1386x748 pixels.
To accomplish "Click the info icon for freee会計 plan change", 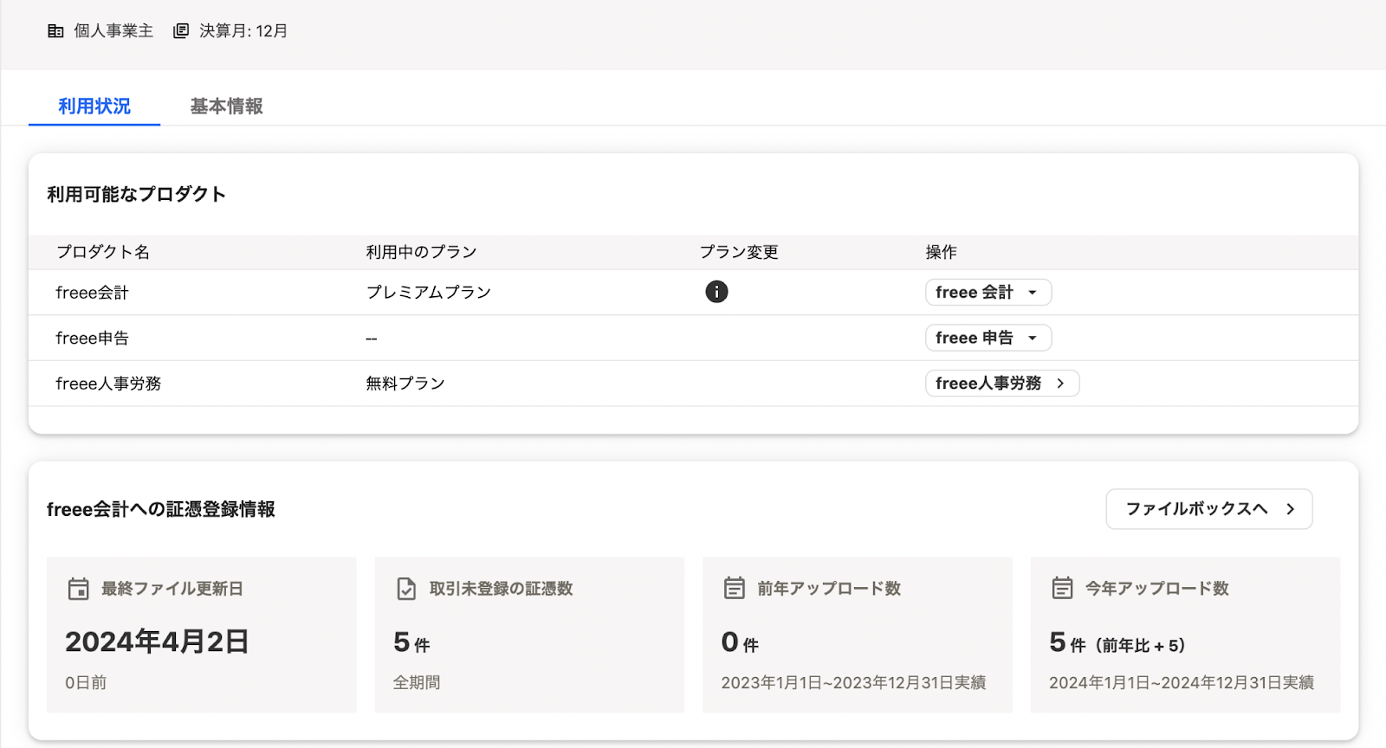I will pyautogui.click(x=716, y=292).
